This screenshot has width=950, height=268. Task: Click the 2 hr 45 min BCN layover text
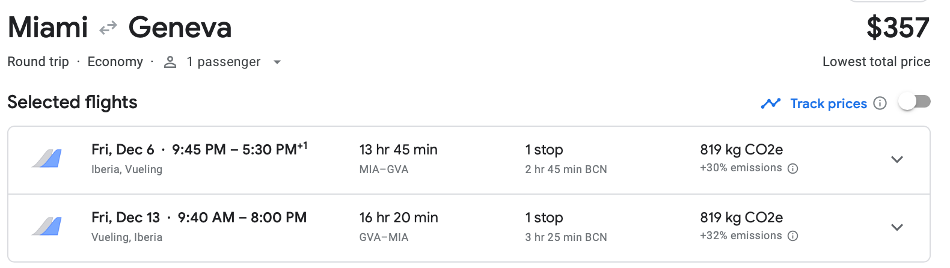(566, 169)
